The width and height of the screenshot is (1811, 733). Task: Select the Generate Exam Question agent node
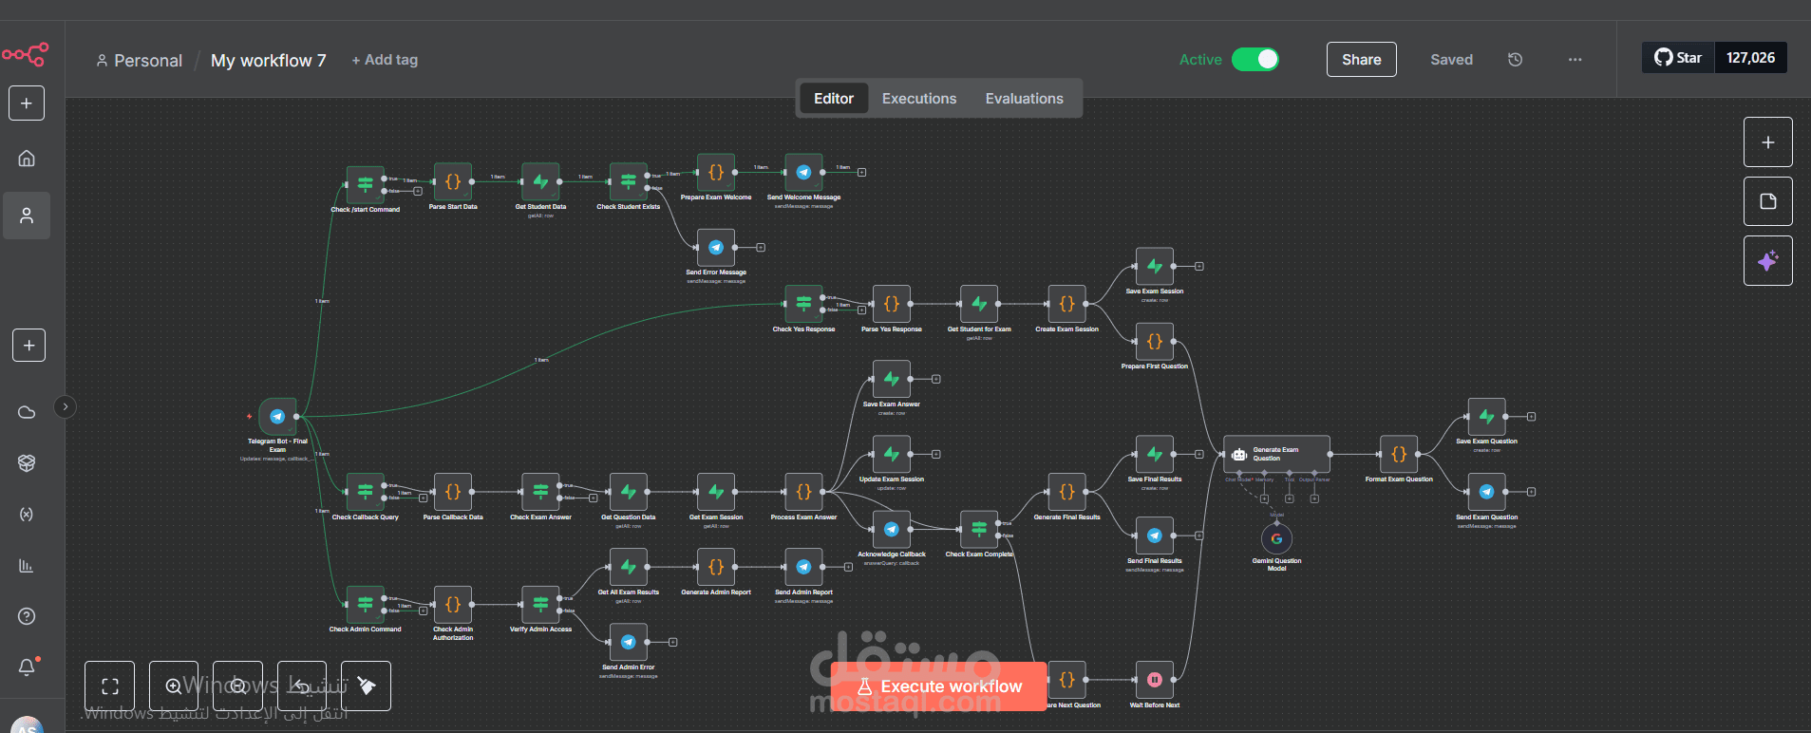pos(1276,454)
